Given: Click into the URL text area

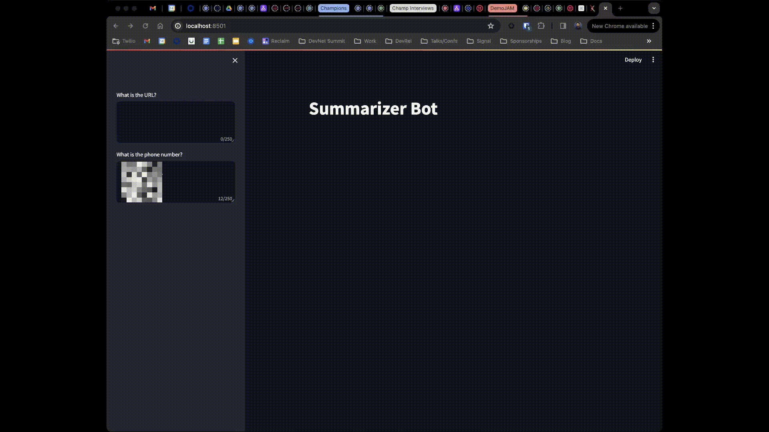Looking at the screenshot, I should click(x=175, y=122).
